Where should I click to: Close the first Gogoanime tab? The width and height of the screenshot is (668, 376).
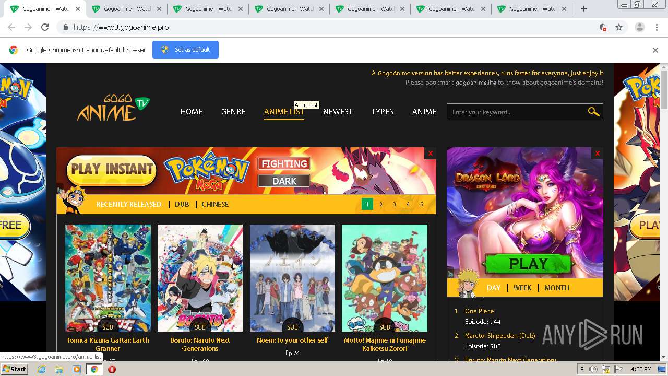click(x=78, y=9)
